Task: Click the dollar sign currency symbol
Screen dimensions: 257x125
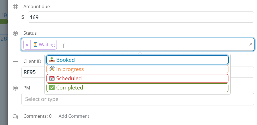Action: coord(23,17)
